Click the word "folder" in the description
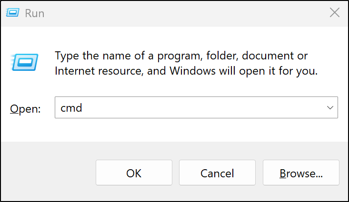The image size is (349, 202). (222, 56)
